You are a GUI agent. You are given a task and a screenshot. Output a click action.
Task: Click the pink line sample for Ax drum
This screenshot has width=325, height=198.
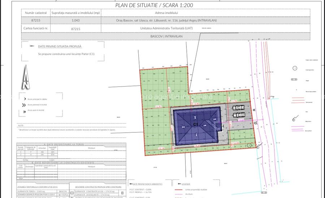[179, 194]
